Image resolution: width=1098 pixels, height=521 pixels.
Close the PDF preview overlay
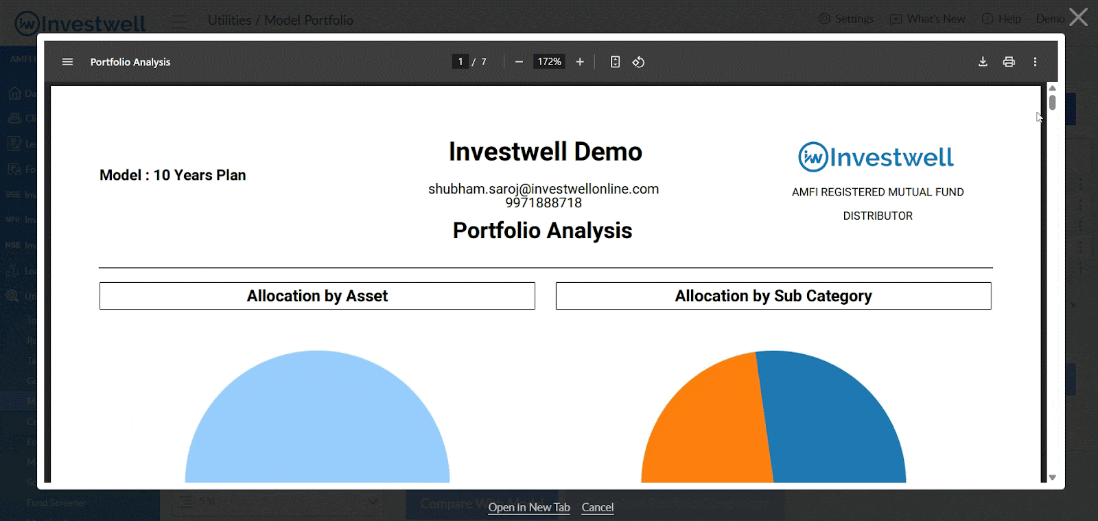pos(1079,17)
